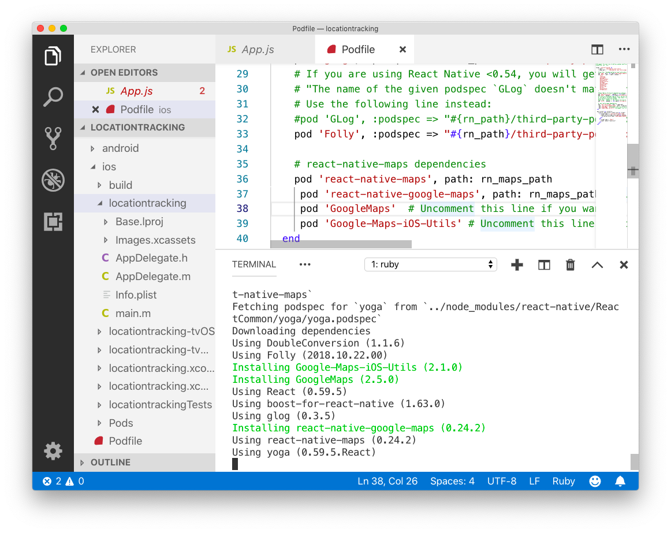Select the TERMINAL panel tab
This screenshot has width=671, height=533.
pyautogui.click(x=254, y=264)
